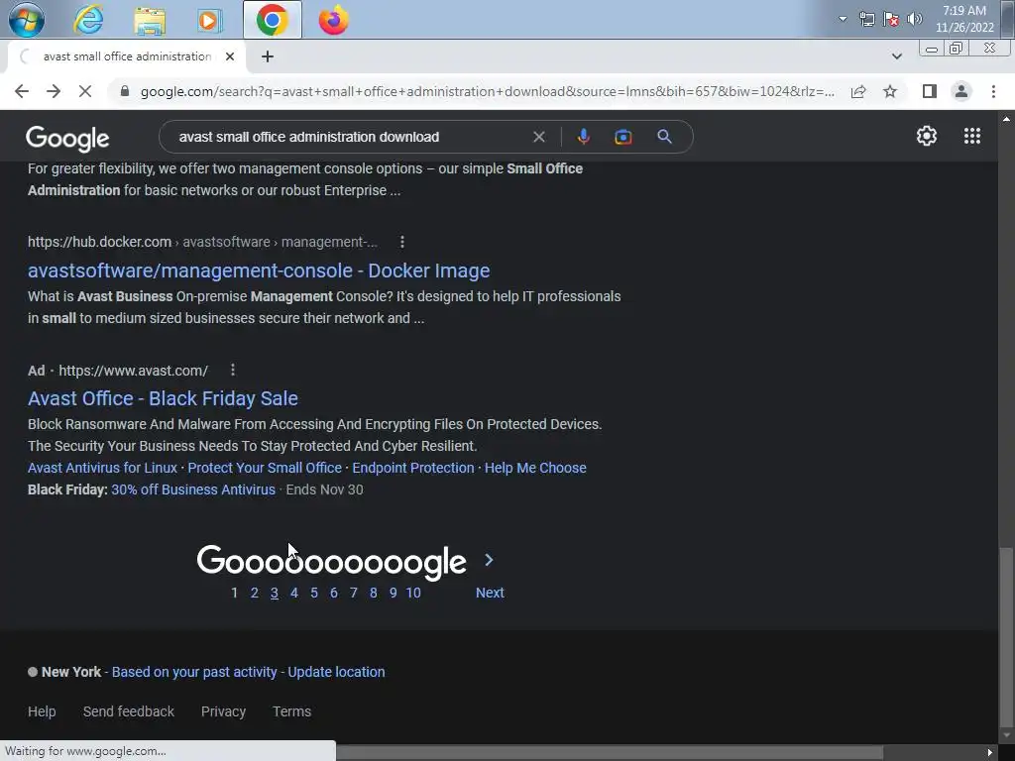The image size is (1015, 761).
Task: Start voice search microphone
Action: pyautogui.click(x=583, y=137)
